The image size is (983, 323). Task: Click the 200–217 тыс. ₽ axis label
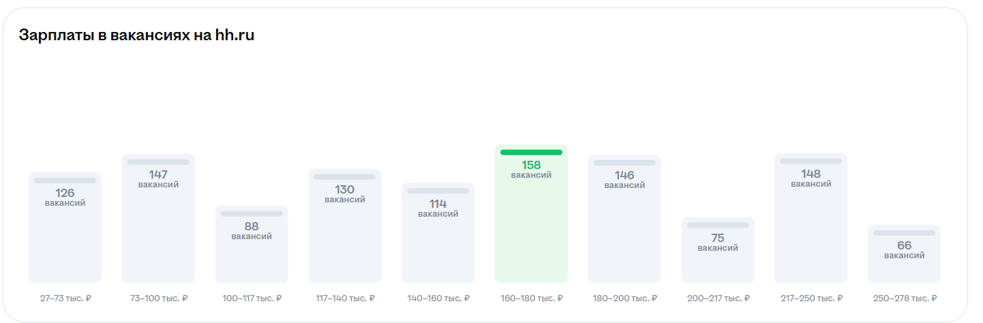click(x=718, y=298)
